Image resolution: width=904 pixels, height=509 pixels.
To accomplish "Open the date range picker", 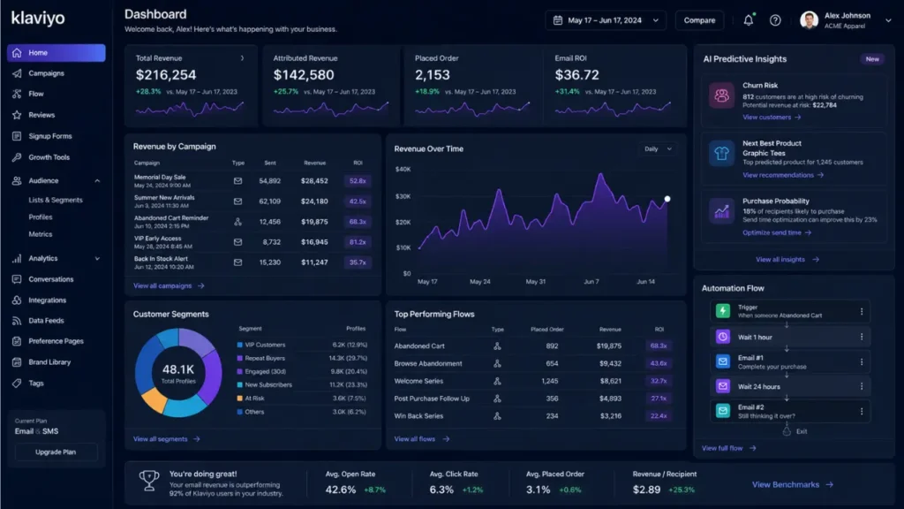I will [606, 20].
